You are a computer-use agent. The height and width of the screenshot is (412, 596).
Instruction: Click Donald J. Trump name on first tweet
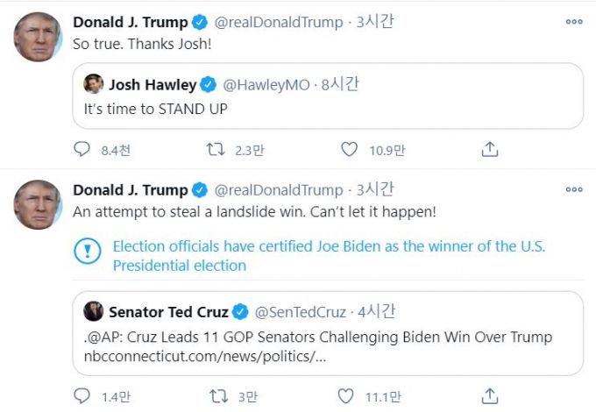coord(130,22)
